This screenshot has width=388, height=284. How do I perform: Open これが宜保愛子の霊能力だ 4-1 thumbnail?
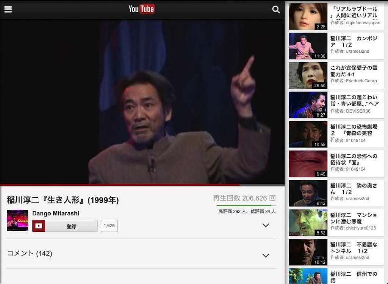308,75
